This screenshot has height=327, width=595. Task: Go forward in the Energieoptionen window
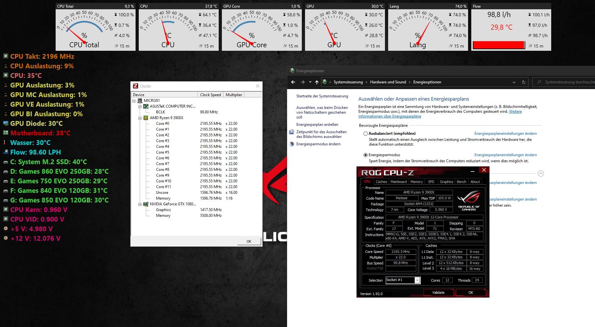tap(302, 82)
